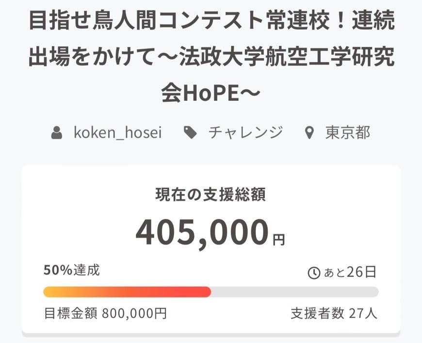Open the 東京都 location link
The height and width of the screenshot is (343, 422).
pos(348,132)
